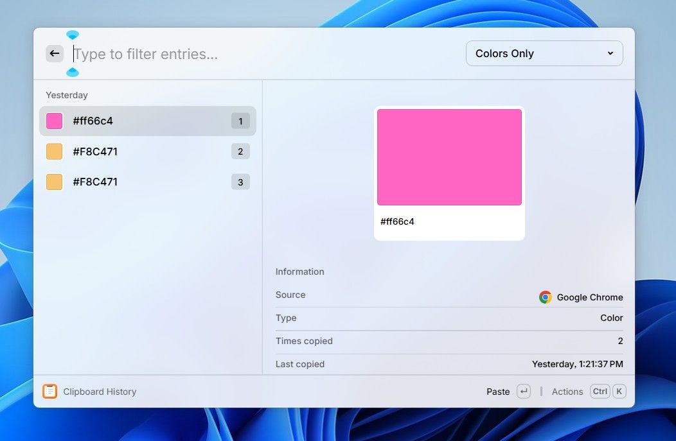Select the second #F8C471 clipboard entry
676x441 pixels.
141,182
